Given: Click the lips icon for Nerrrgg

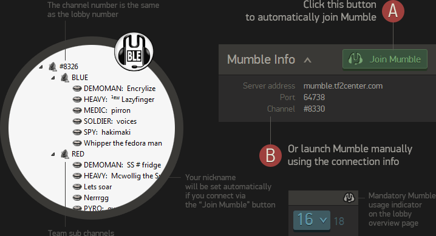Looking at the screenshot, I should pos(77,198).
